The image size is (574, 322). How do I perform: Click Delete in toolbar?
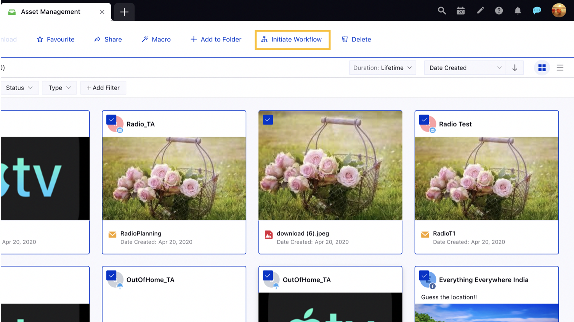[x=356, y=39]
